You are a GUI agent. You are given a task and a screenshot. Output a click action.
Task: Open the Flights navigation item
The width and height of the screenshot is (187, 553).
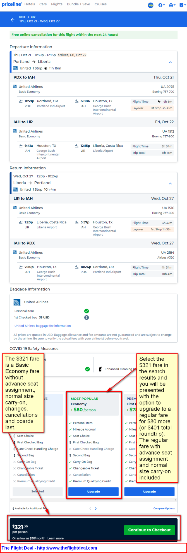pos(57,4)
